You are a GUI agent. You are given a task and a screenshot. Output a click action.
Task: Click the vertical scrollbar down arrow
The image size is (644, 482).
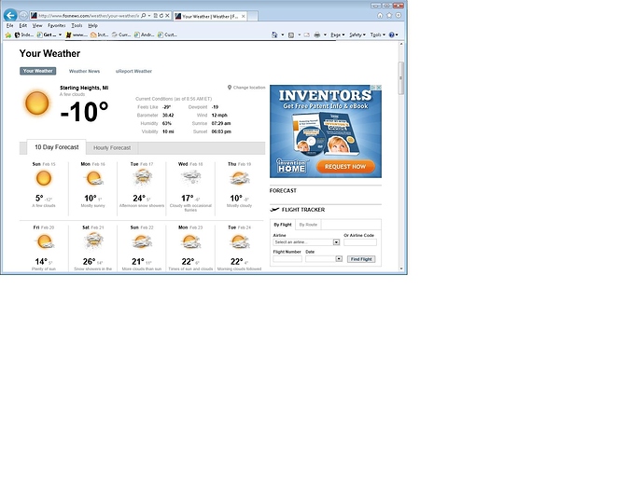tap(401, 269)
